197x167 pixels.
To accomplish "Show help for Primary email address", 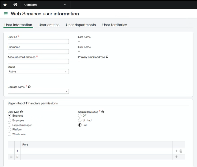I will pyautogui.click(x=107, y=57).
